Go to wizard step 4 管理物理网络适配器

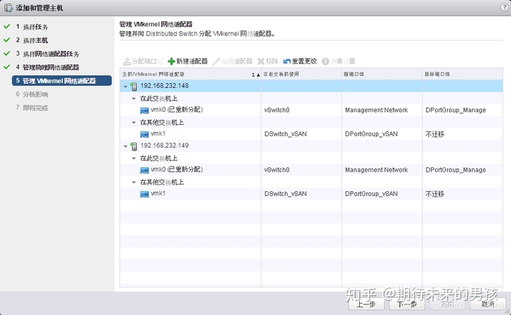point(48,67)
